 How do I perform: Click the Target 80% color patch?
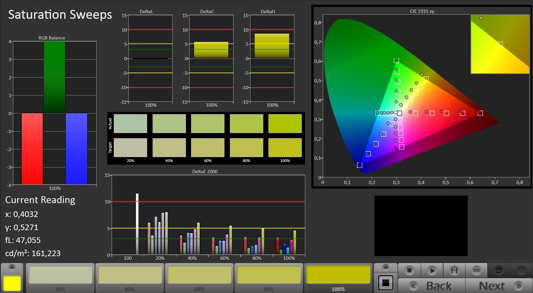click(x=246, y=147)
